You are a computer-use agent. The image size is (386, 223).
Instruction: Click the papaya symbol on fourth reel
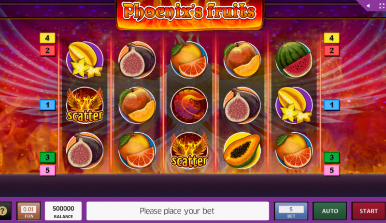point(242,150)
